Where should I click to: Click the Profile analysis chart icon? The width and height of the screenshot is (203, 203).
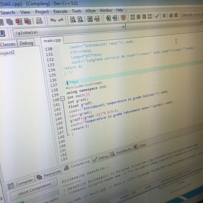pos(171,15)
